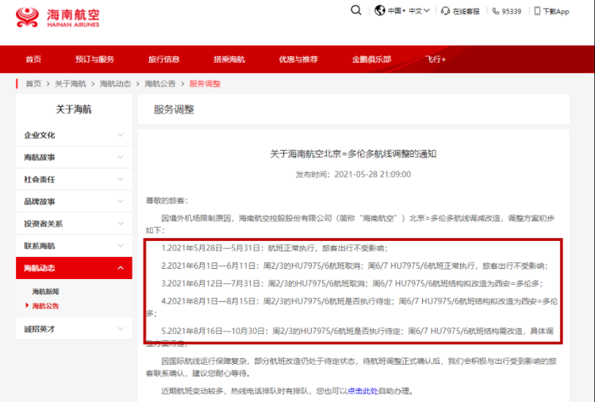Open search with the magnifier icon
This screenshot has height=402, width=595.
[x=355, y=10]
